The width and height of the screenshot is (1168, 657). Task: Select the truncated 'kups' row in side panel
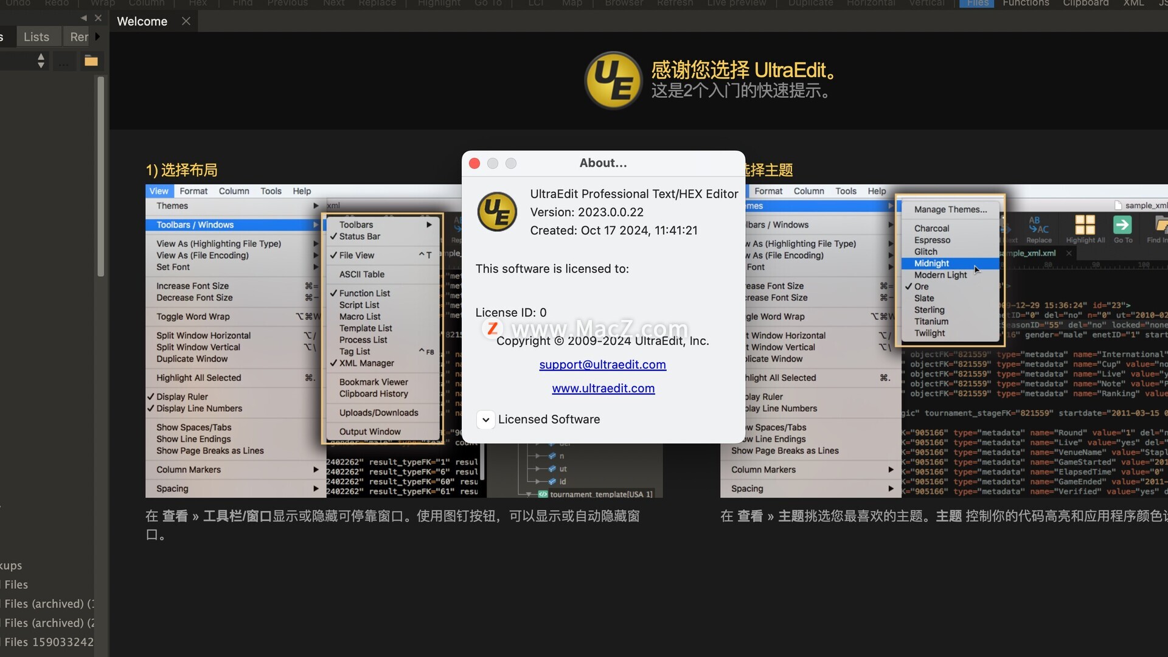pos(47,566)
